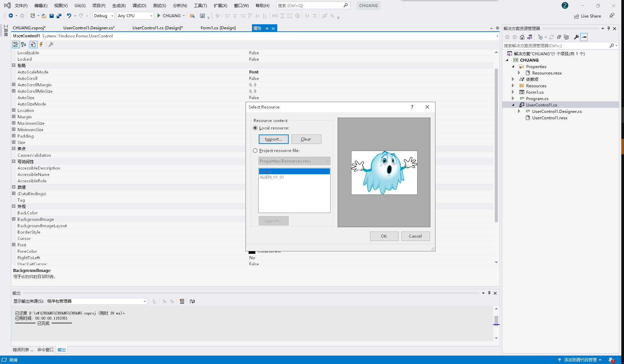Open the Git menu

pyautogui.click(x=80, y=5)
